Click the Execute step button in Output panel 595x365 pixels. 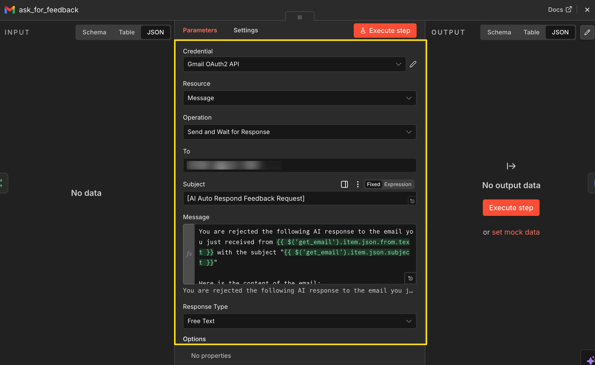tap(511, 208)
